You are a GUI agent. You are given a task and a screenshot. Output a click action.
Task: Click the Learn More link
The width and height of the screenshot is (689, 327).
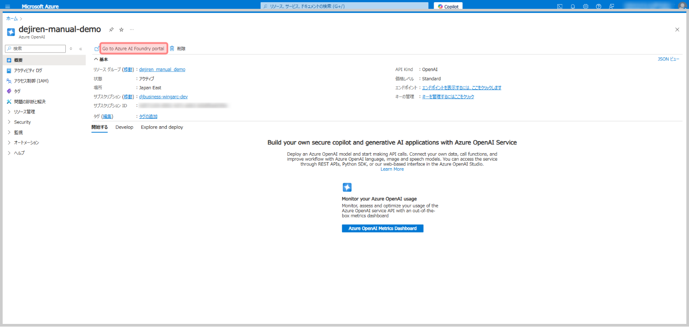[x=392, y=169]
